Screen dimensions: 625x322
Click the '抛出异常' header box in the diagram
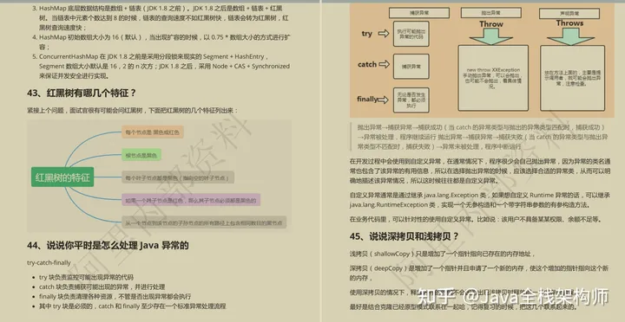coord(490,13)
